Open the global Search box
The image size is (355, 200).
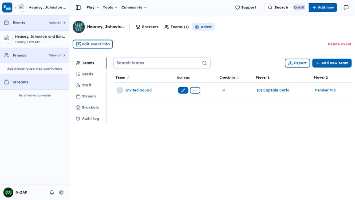[286, 8]
